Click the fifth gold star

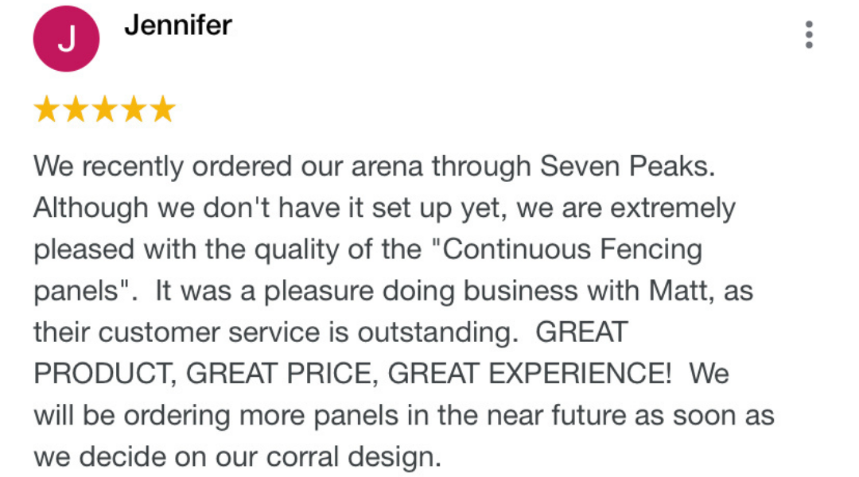tap(163, 109)
